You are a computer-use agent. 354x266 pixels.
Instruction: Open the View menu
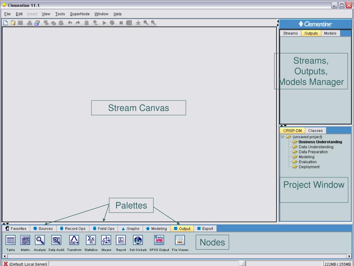[46, 14]
